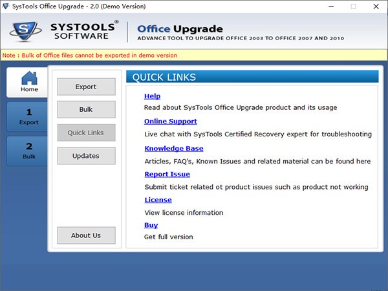The height and width of the screenshot is (291, 388).
Task: Click the 'Get full version' text
Action: [x=169, y=237]
